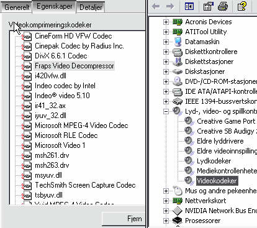Expand the IDE ATA/ATAPI-kontrollere node
This screenshot has width=257, height=228.
tap(166, 91)
